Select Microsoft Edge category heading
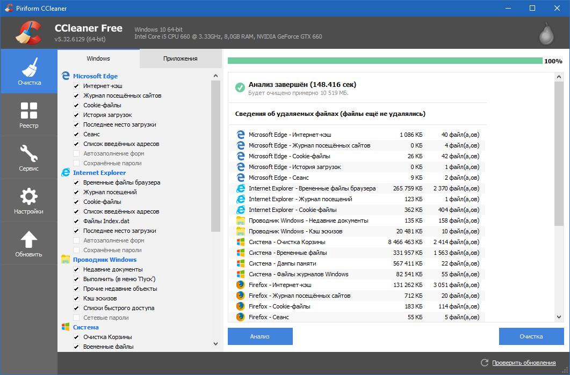The width and height of the screenshot is (570, 375). [x=95, y=76]
